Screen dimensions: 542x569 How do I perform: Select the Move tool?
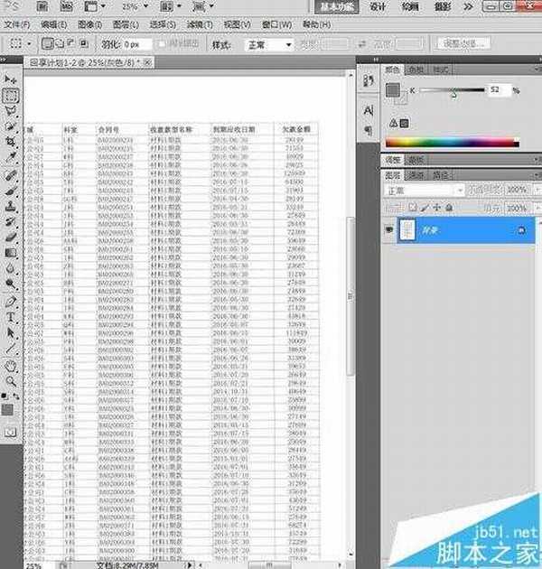pos(11,80)
